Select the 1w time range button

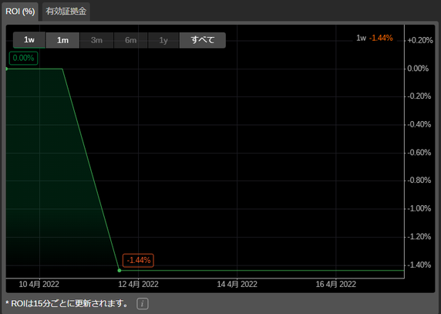[29, 40]
